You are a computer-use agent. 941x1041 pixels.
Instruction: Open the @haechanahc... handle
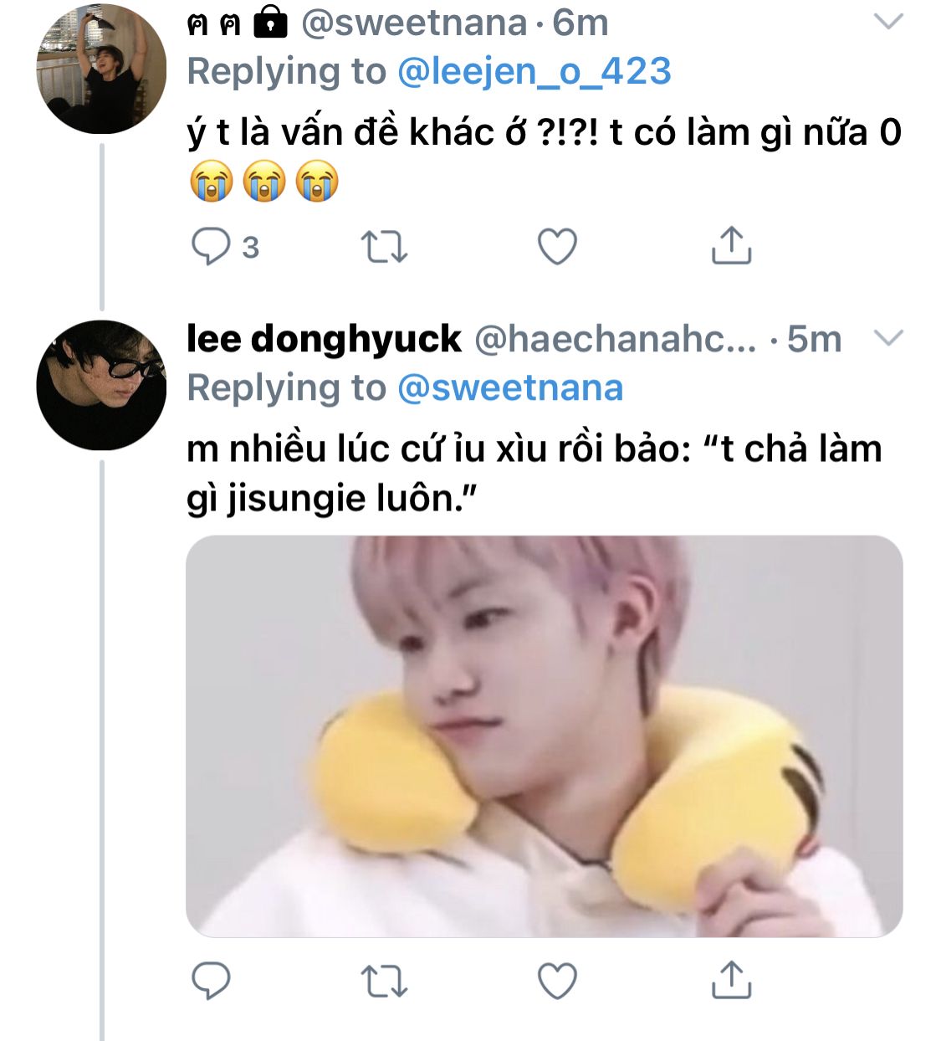[616, 339]
